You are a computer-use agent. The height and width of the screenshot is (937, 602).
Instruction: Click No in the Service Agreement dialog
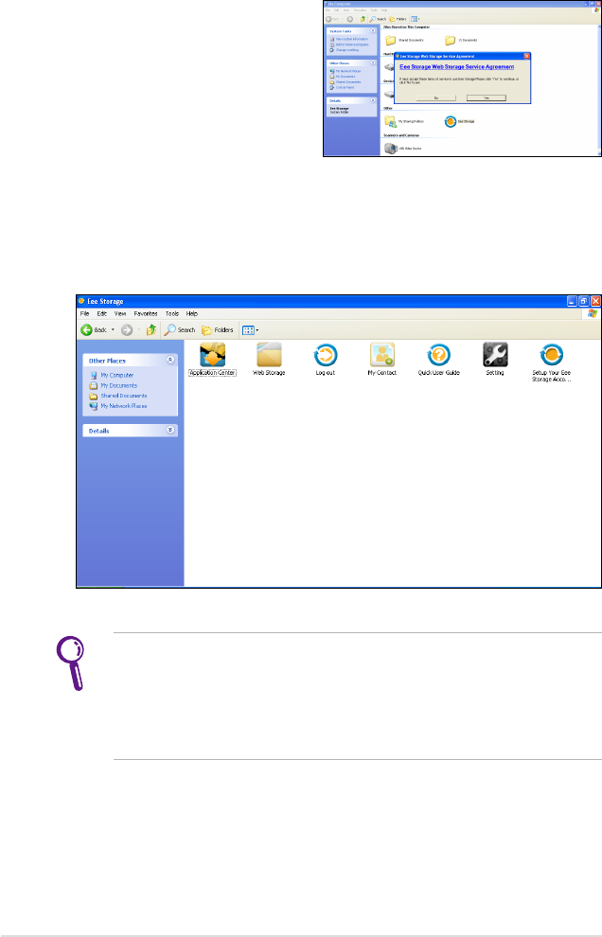pos(436,97)
